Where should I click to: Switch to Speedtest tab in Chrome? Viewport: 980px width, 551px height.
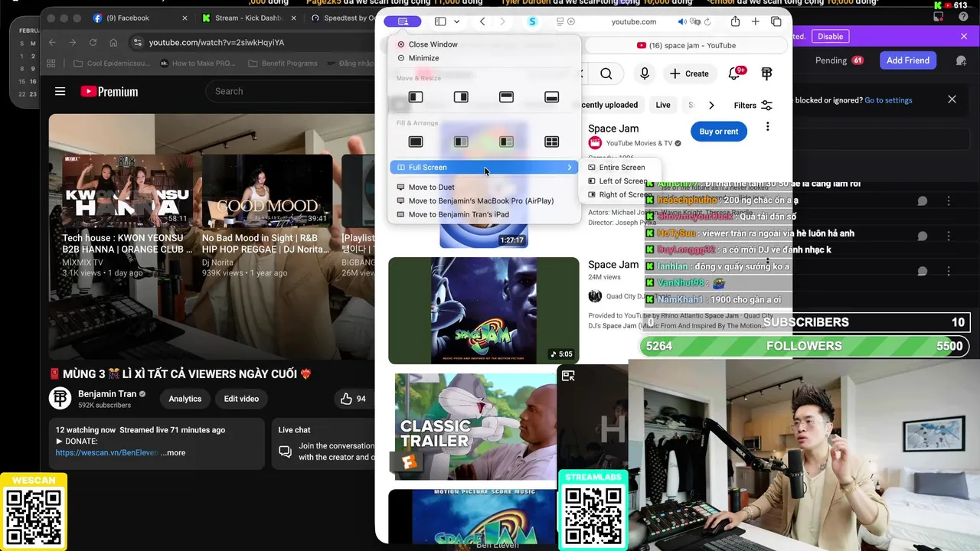345,18
